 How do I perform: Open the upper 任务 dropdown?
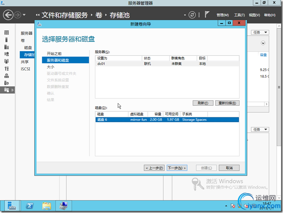pyautogui.click(x=260, y=33)
